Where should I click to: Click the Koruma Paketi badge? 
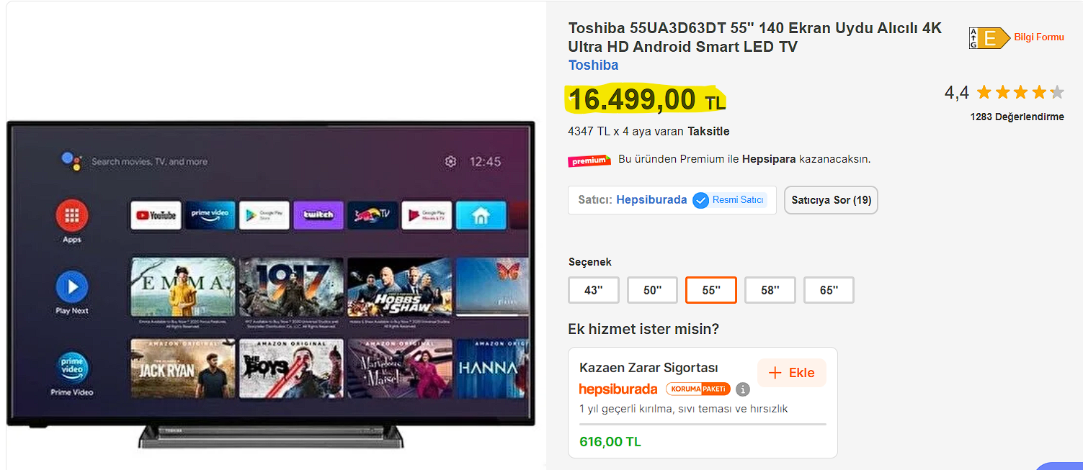698,389
